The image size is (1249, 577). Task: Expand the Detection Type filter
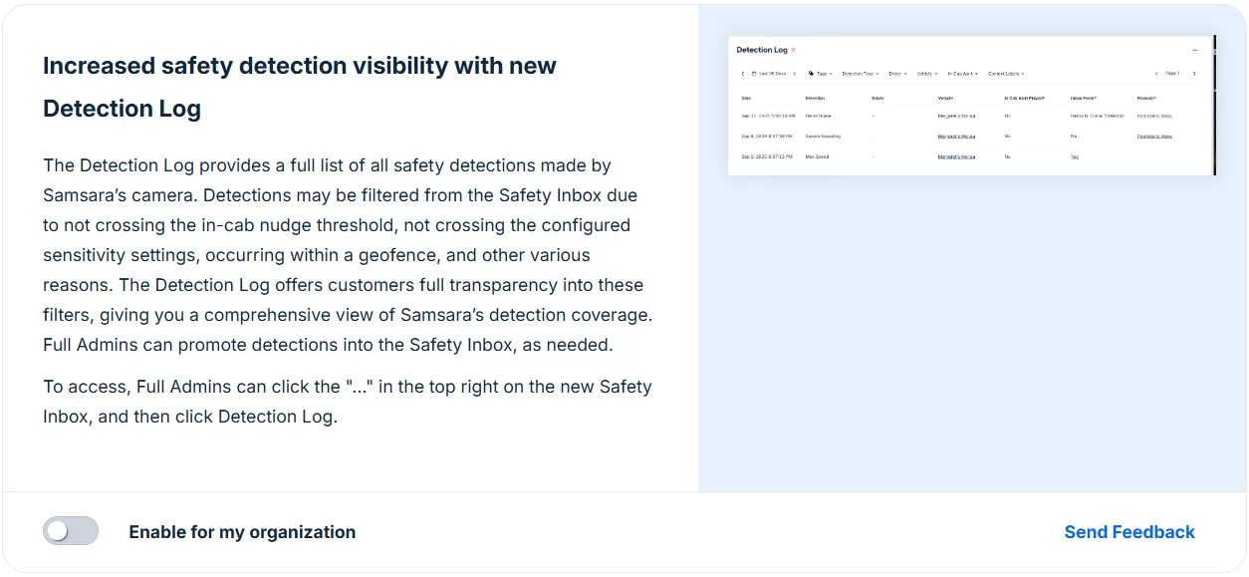click(860, 74)
